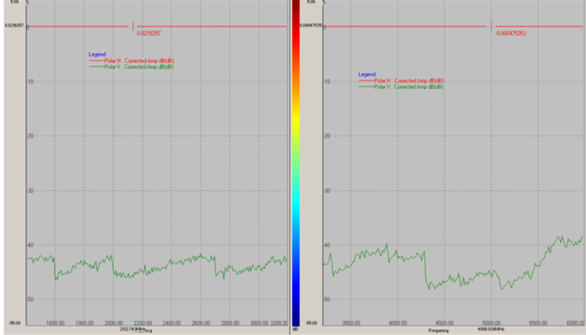The width and height of the screenshot is (586, 335).
Task: Click the cyan region of the color scale bar
Action: (296, 196)
